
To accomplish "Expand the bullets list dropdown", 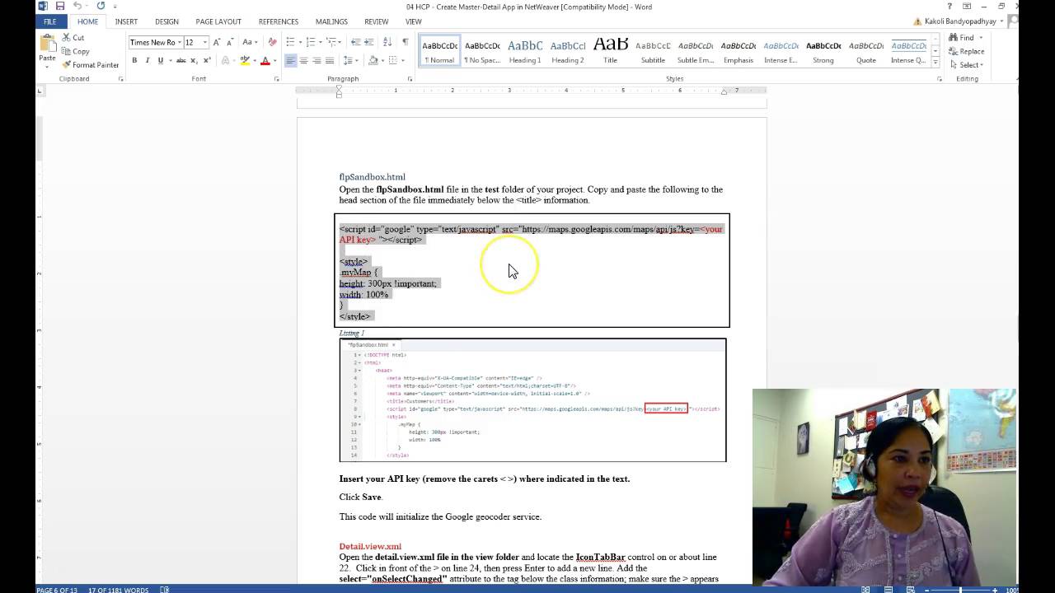I will (300, 42).
